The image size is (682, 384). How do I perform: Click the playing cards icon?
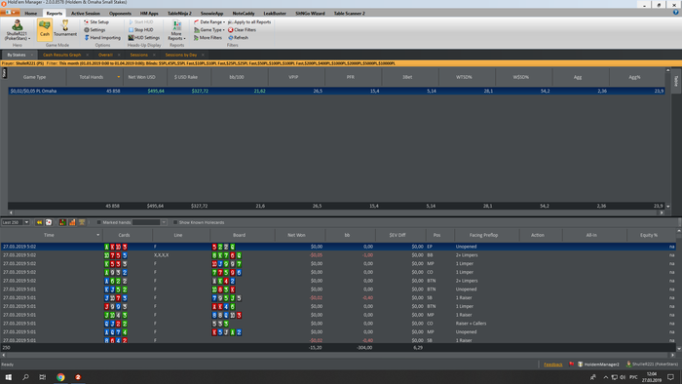49,222
